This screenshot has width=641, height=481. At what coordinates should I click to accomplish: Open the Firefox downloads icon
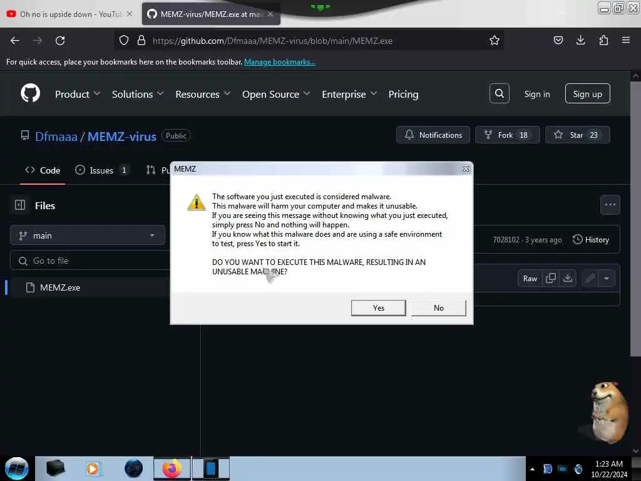pyautogui.click(x=580, y=40)
